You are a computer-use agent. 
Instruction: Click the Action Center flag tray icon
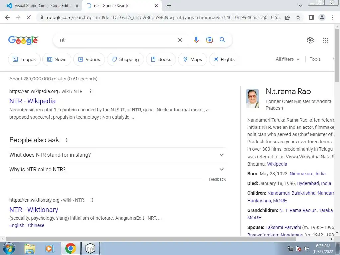point(298,249)
